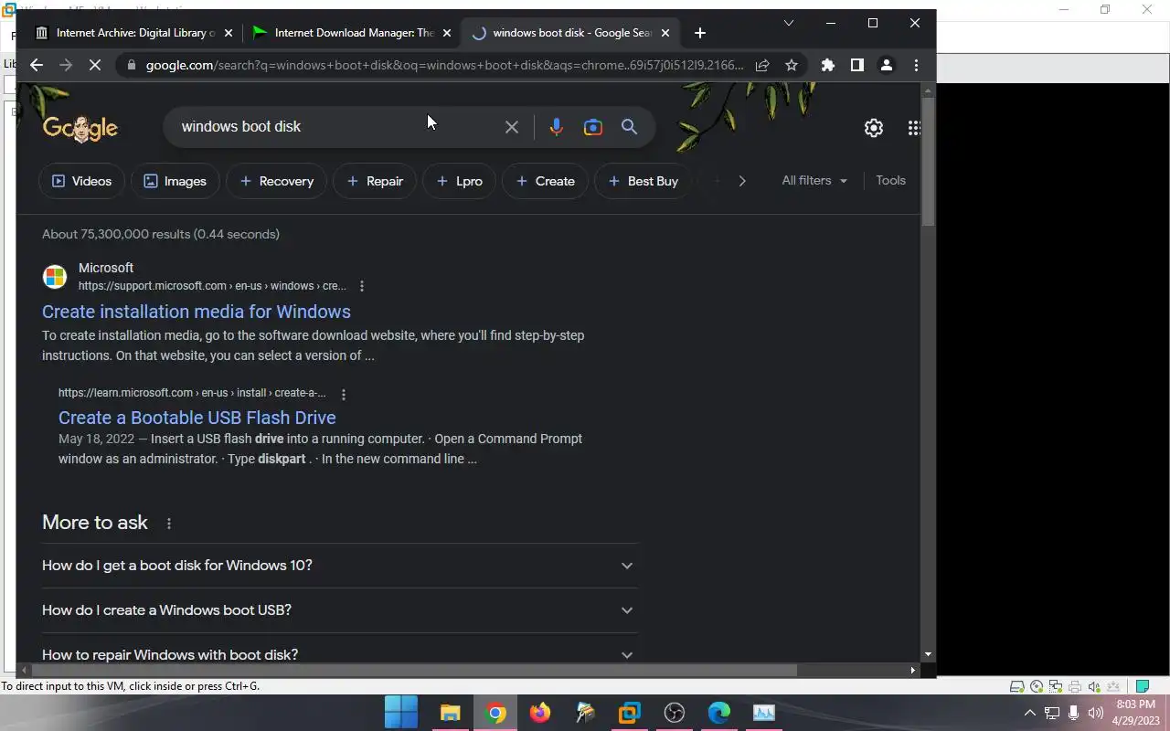The height and width of the screenshot is (731, 1170).
Task: Open 'Create a Bootable USB Flash Drive' result
Action: point(197,418)
